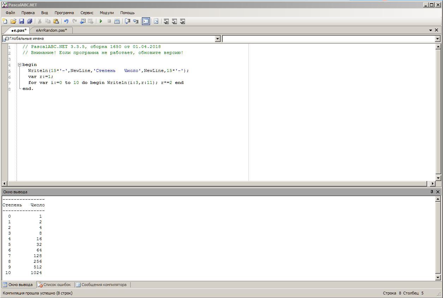Open the Глобальные имена dropdown

coord(217,39)
